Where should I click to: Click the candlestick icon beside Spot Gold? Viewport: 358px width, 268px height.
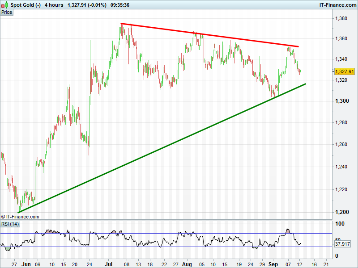5,5
